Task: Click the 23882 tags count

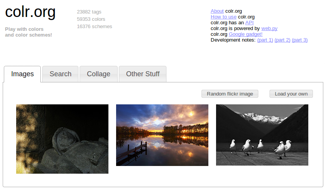Action: 89,12
